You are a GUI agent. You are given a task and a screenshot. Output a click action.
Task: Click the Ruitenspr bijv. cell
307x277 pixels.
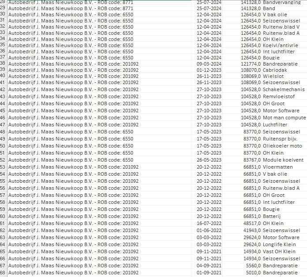282,139
